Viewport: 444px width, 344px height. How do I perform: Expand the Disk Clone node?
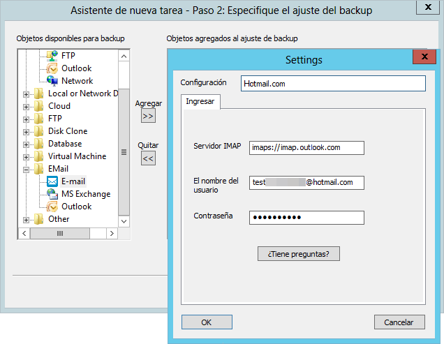click(26, 132)
